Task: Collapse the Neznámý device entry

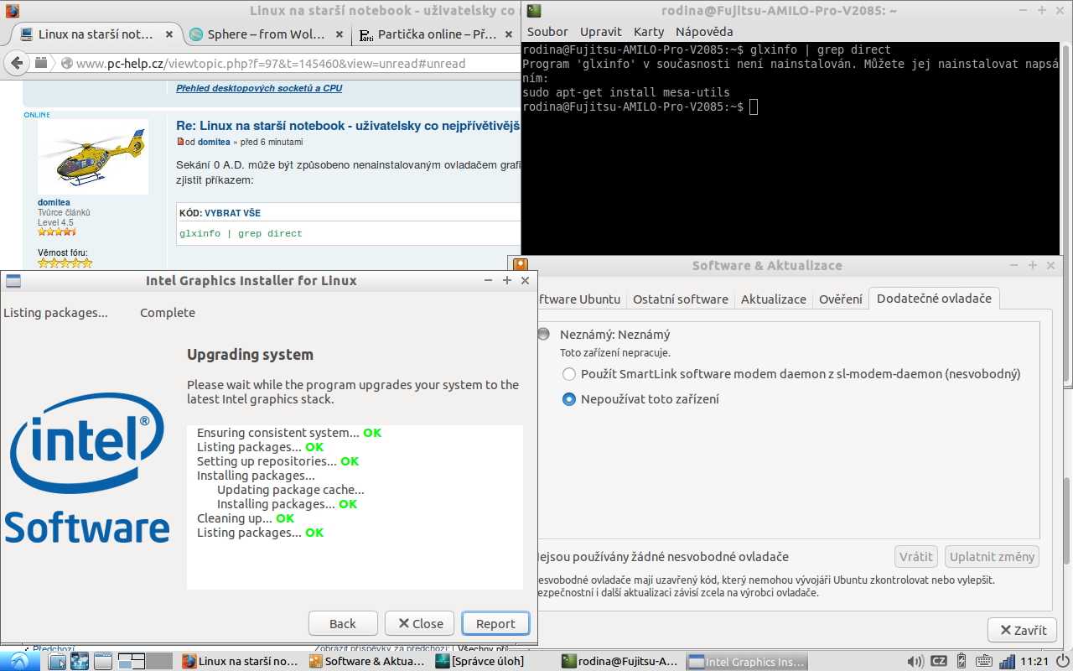Action: click(545, 334)
